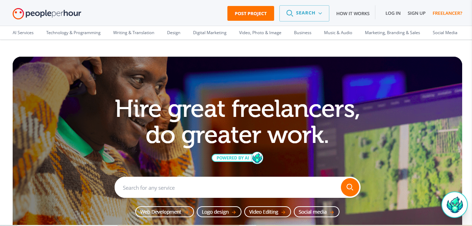Open Technology & Programming category menu

point(73,33)
